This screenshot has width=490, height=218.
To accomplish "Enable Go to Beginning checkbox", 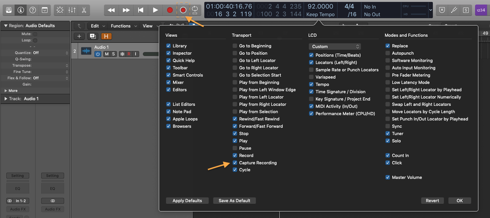I will [x=235, y=46].
